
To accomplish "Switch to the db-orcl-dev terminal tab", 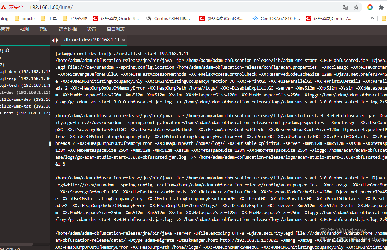I will (93, 40).
